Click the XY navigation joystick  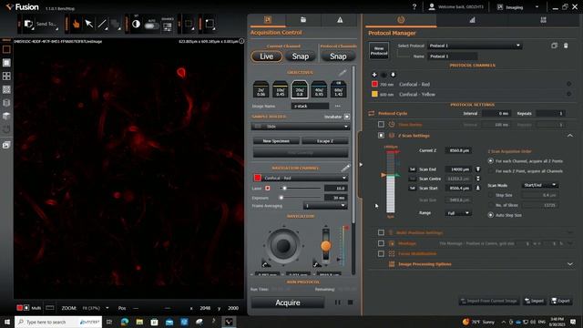pos(283,245)
